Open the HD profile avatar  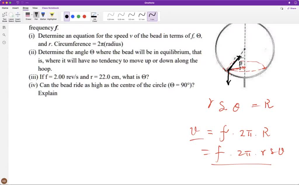click(4, 181)
